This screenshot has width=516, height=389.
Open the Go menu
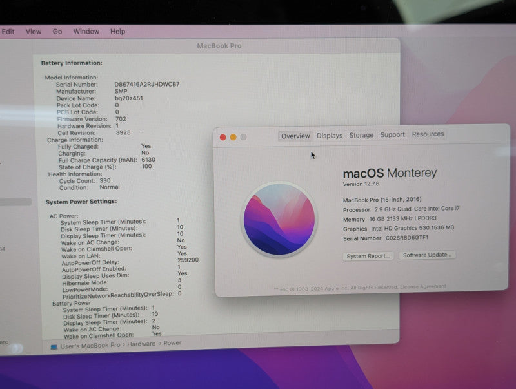tap(57, 32)
